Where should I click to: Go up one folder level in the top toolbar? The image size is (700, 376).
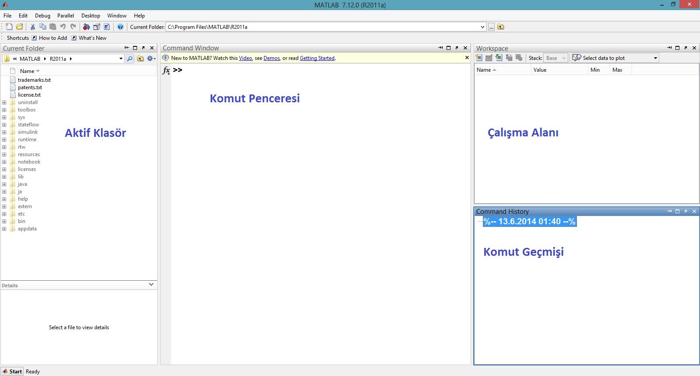point(501,27)
